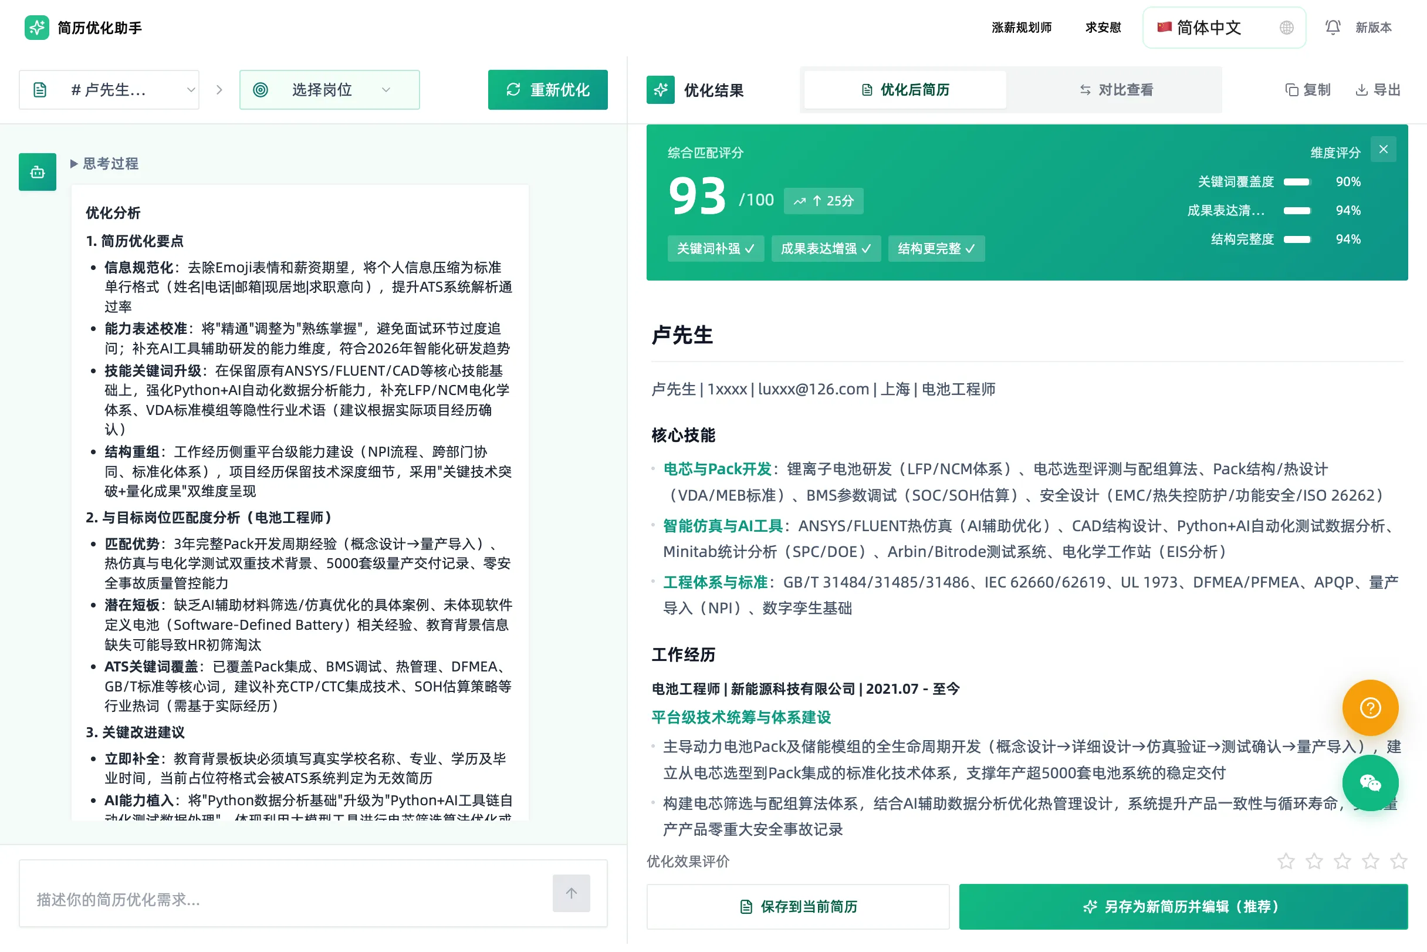Click the 结构完整度 progress bar
Screen dimensions: 1427x952
pyautogui.click(x=1297, y=239)
